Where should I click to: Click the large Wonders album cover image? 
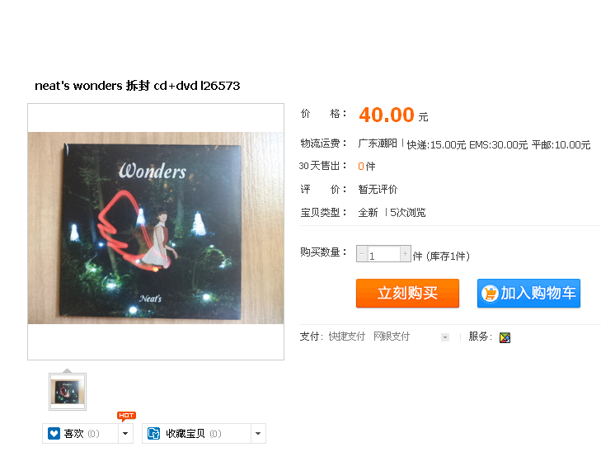click(x=156, y=228)
